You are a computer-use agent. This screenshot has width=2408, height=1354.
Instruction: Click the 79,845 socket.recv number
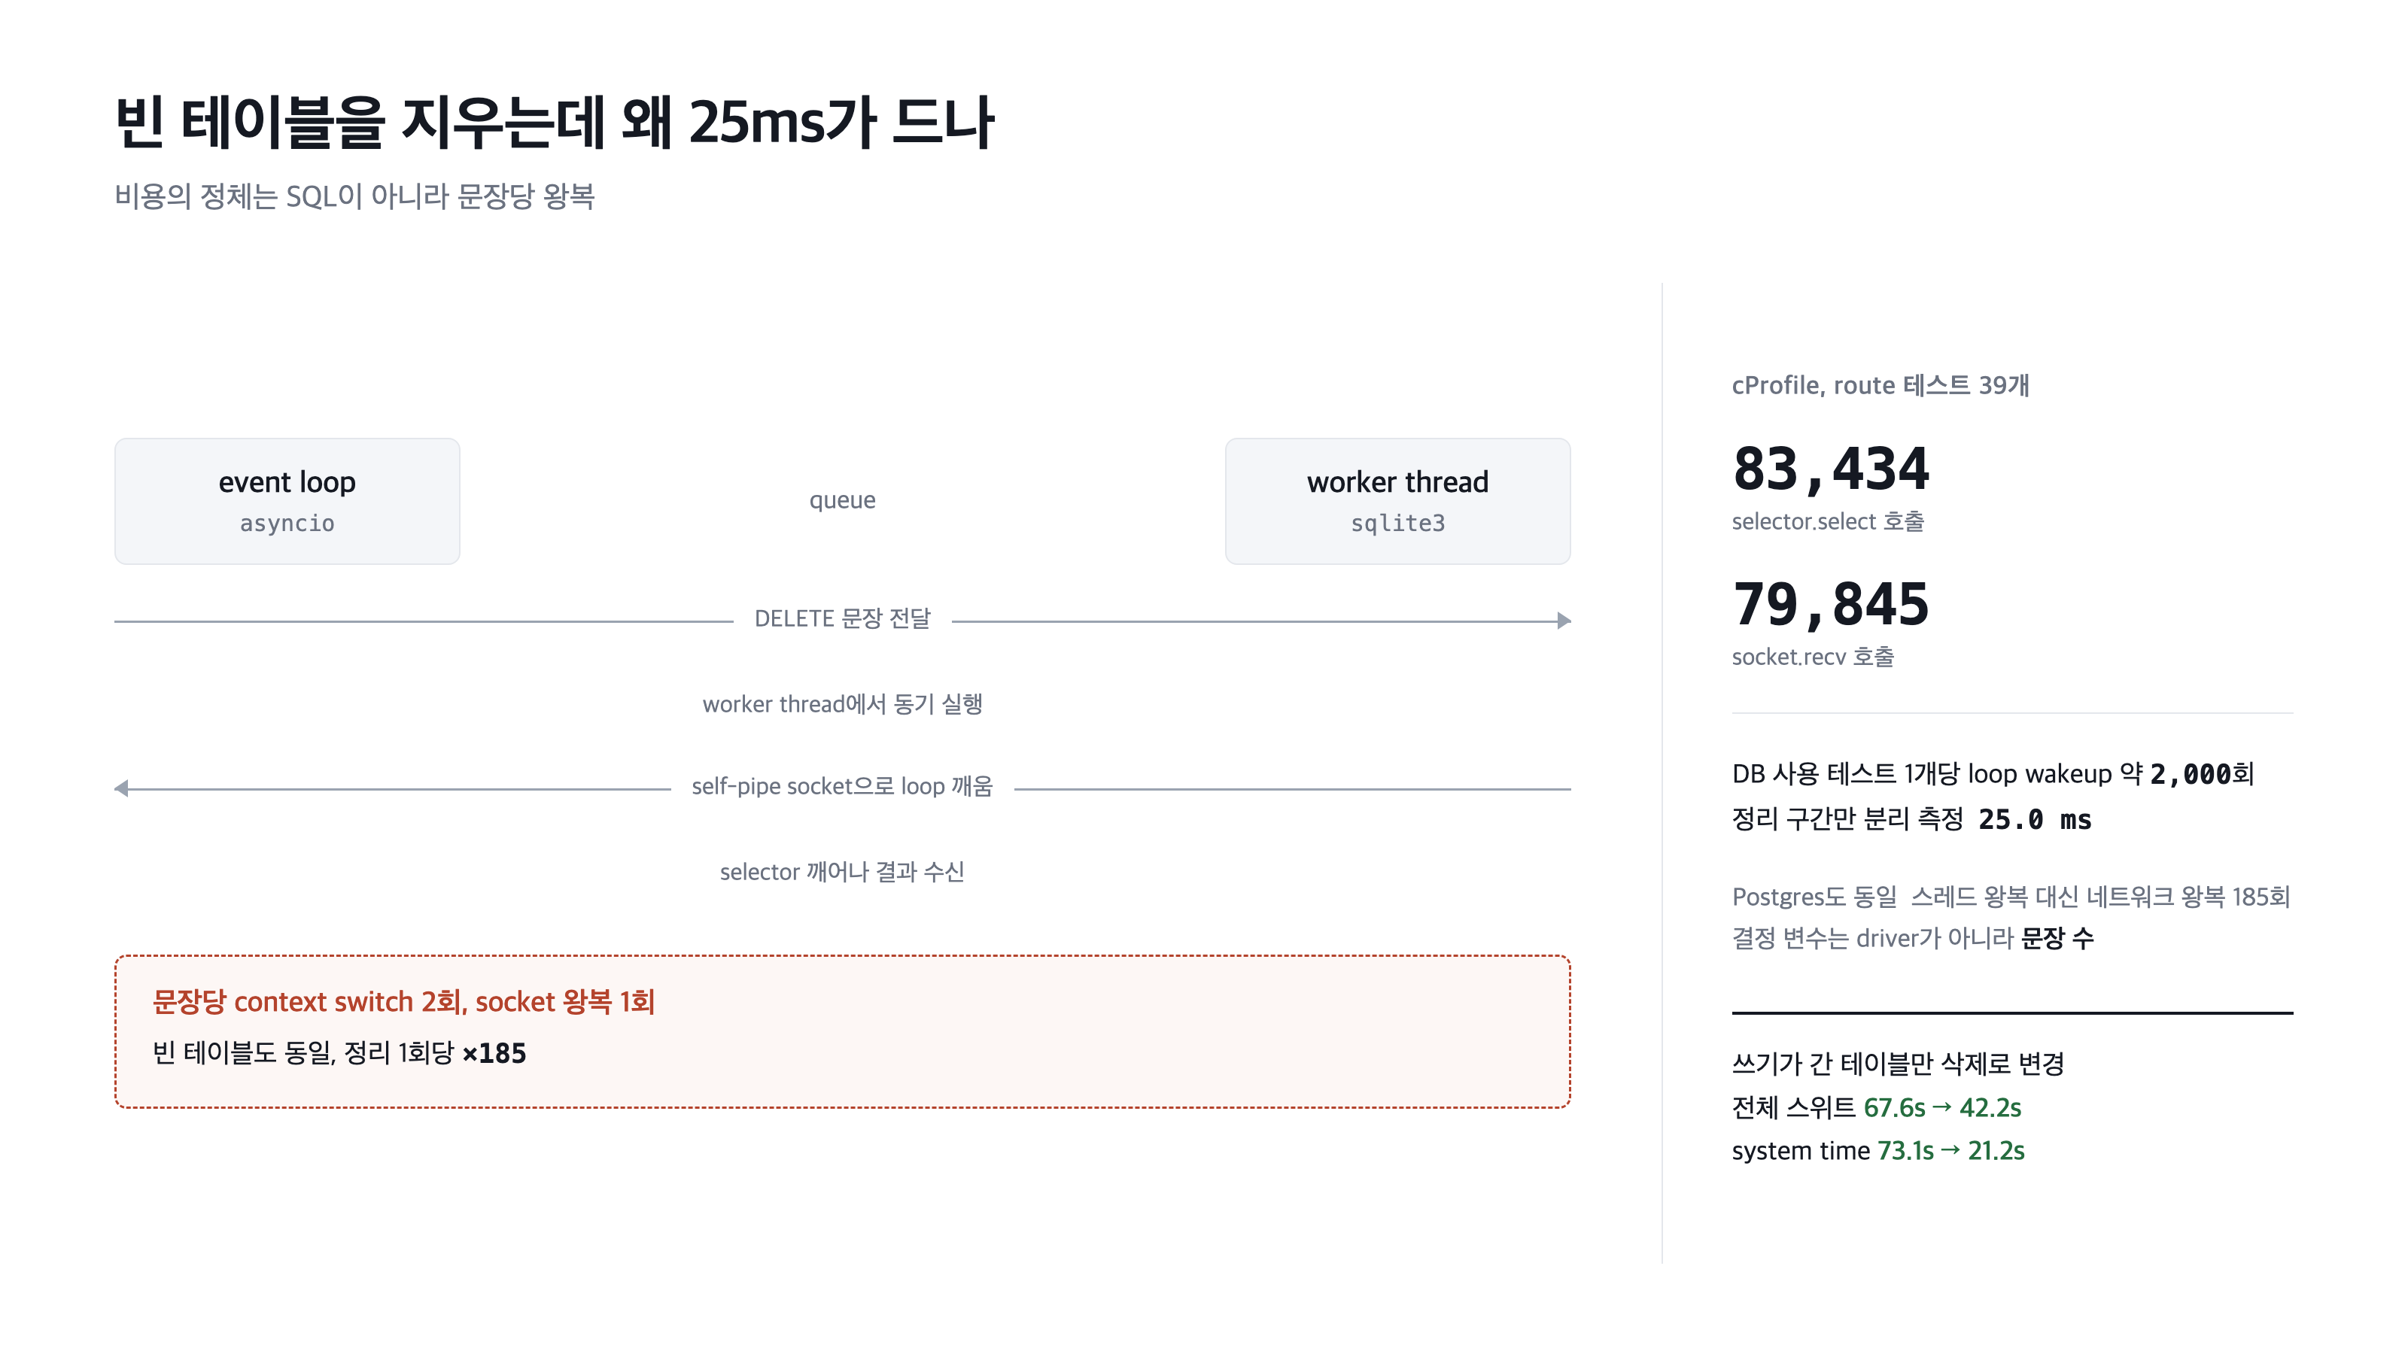click(x=1830, y=603)
